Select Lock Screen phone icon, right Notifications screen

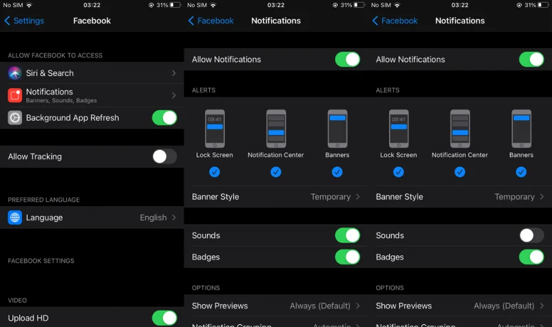399,128
